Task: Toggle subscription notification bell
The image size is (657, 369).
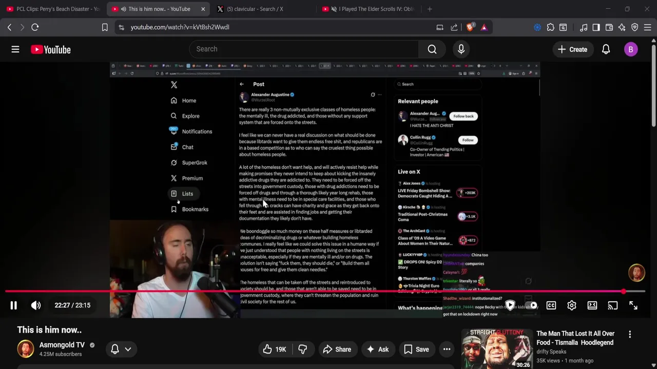Action: [115, 349]
